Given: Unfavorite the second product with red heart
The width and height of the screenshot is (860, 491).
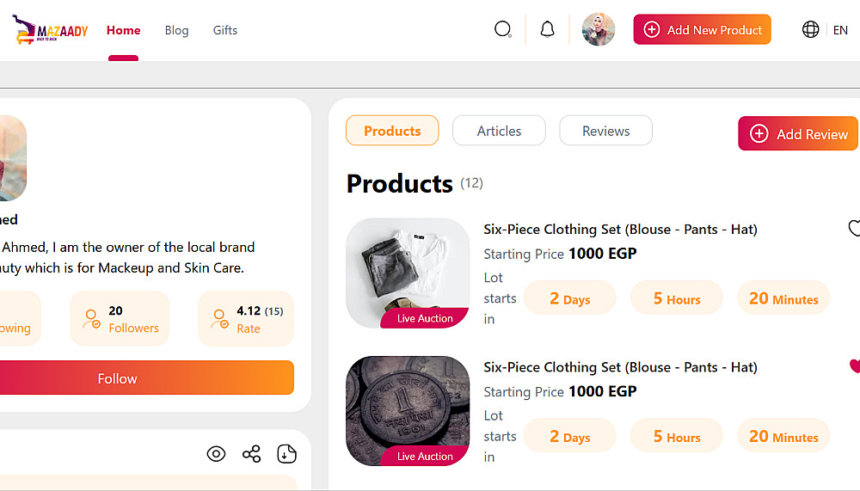Looking at the screenshot, I should [854, 366].
